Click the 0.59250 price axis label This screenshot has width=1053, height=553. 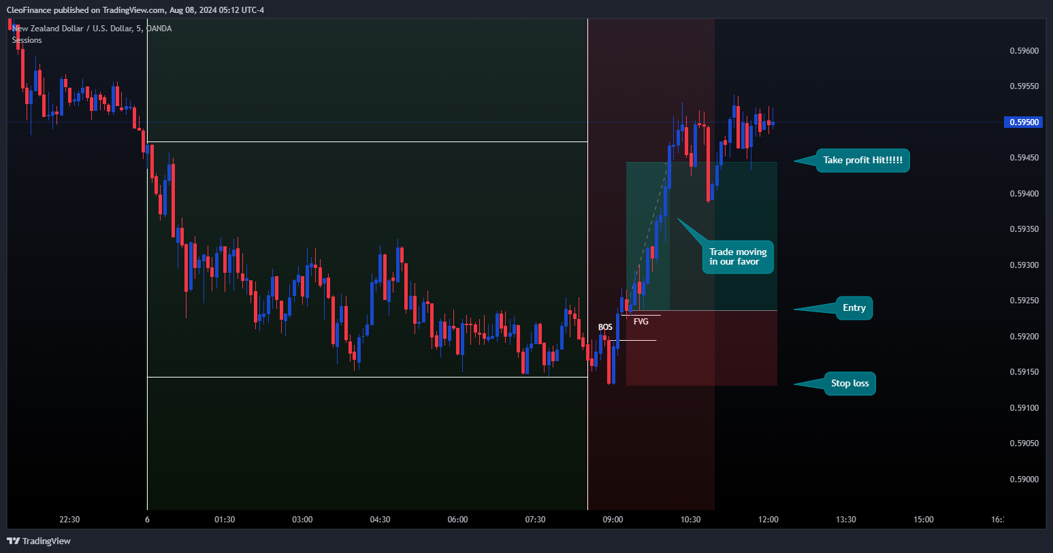coord(1024,301)
